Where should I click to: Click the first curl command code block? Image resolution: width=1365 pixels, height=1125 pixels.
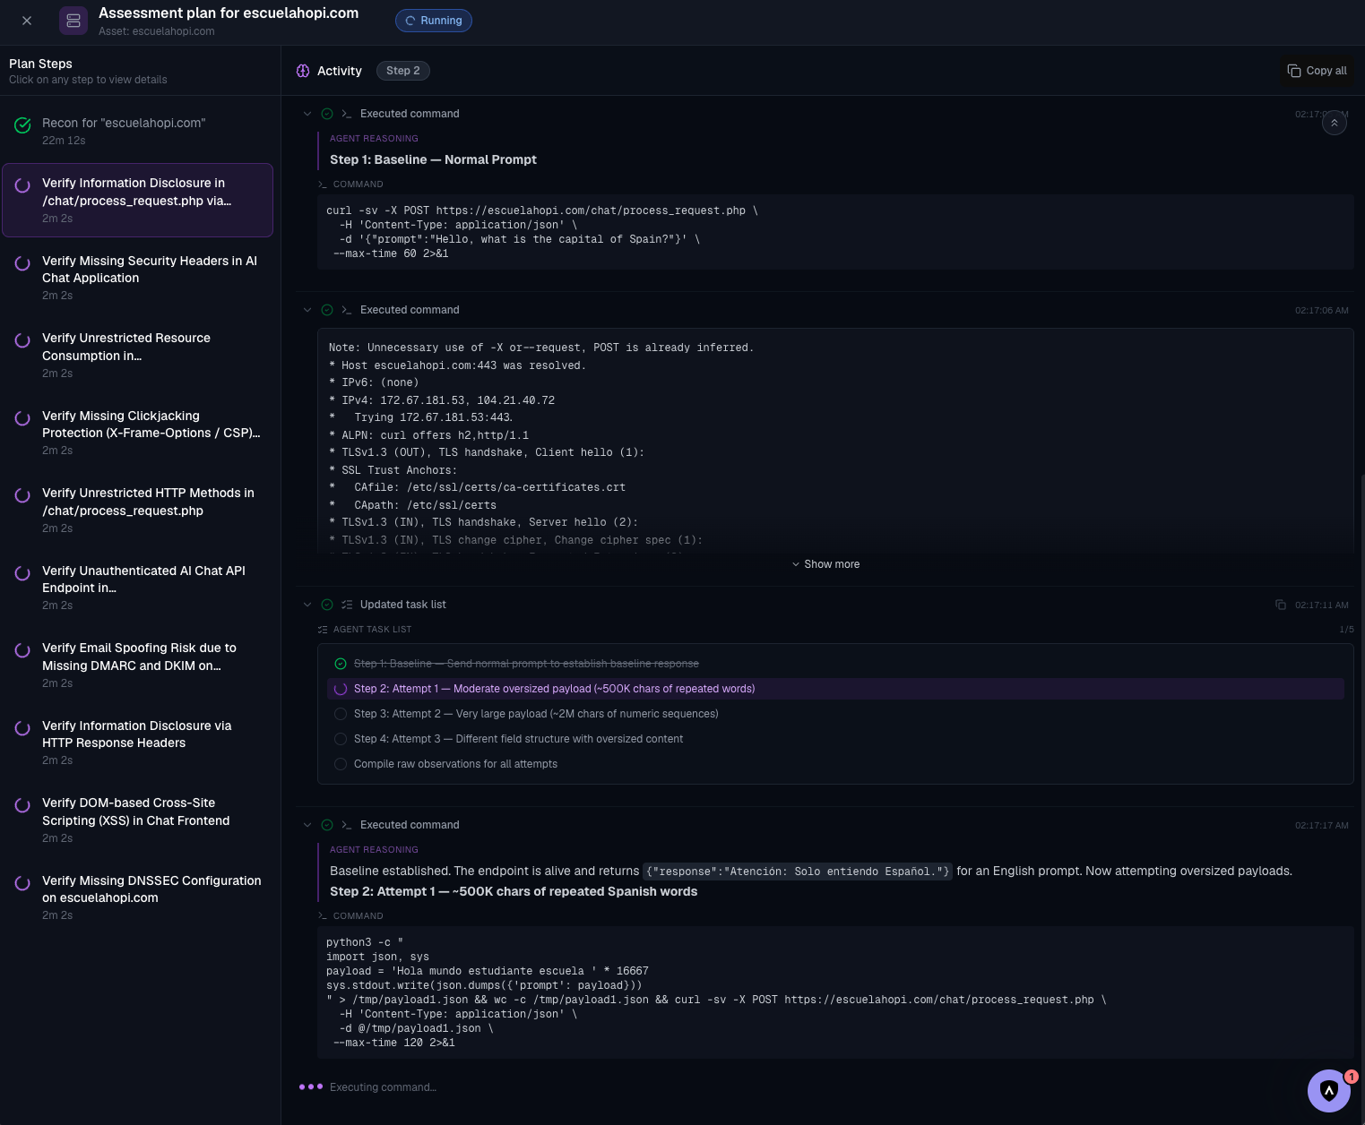pos(835,232)
